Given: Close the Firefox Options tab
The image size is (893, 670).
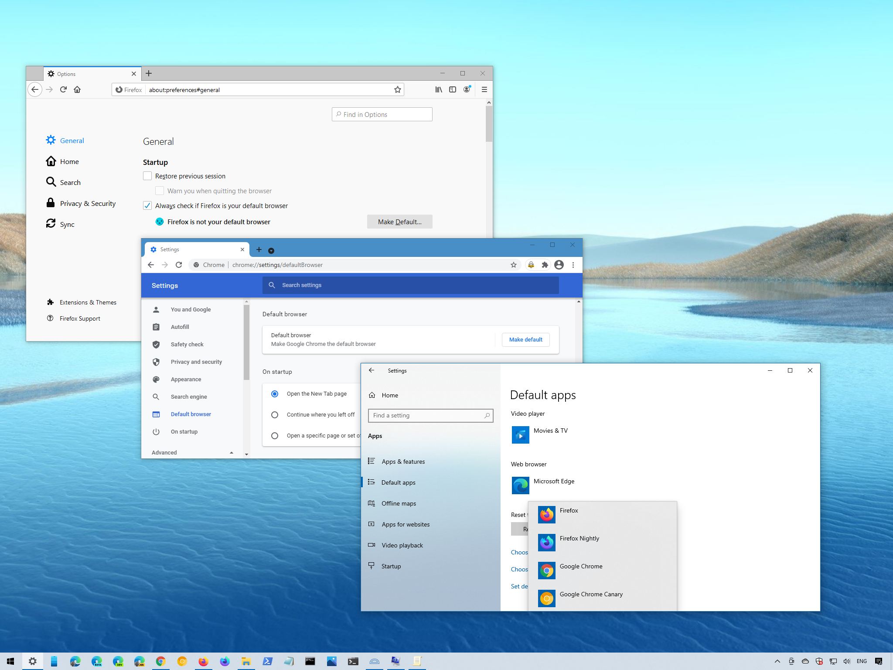Looking at the screenshot, I should coord(134,74).
